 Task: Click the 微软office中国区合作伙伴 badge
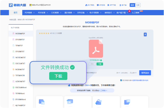pyautogui.click(x=40, y=5)
